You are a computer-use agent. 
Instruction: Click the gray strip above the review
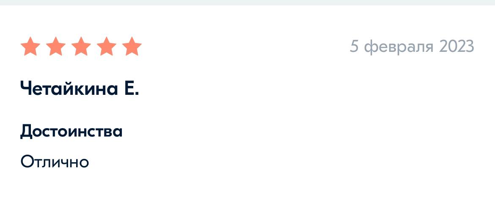[247, 3]
